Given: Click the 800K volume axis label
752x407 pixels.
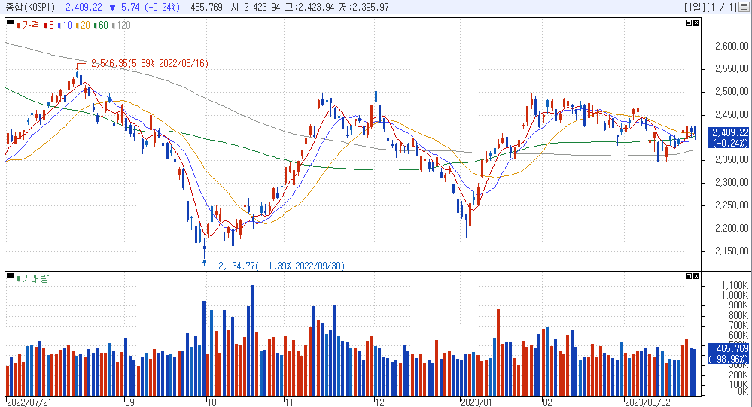Looking at the screenshot, I should pyautogui.click(x=738, y=315).
